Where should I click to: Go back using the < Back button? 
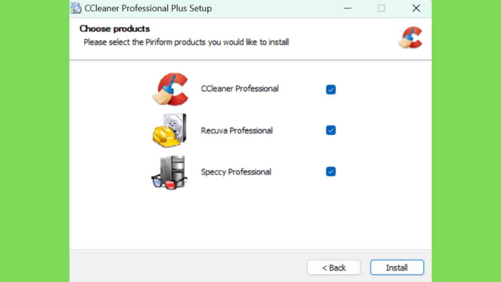(x=334, y=267)
